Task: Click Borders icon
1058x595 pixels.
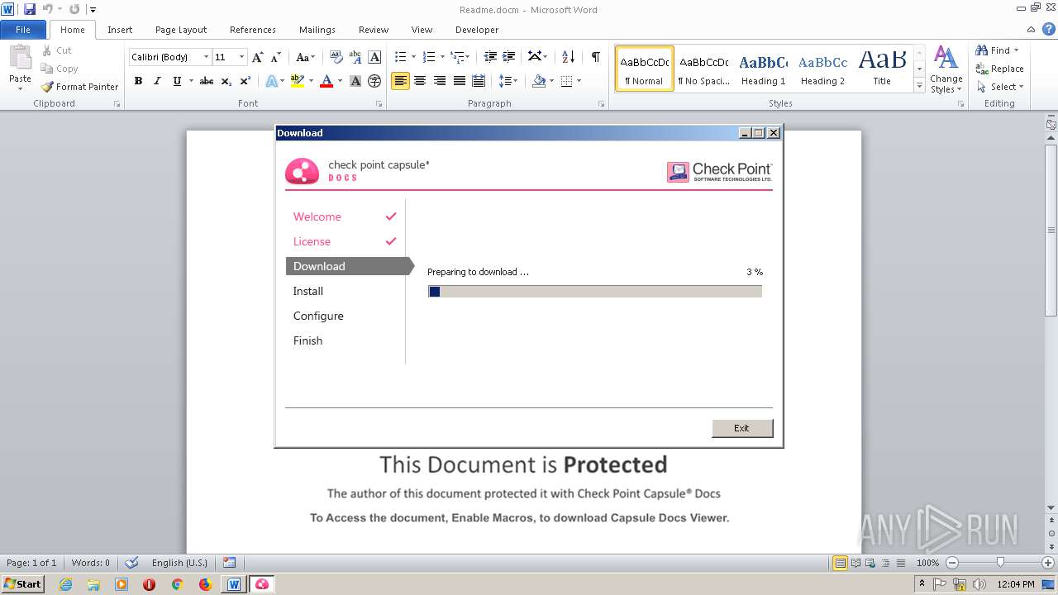Action: pyautogui.click(x=566, y=81)
